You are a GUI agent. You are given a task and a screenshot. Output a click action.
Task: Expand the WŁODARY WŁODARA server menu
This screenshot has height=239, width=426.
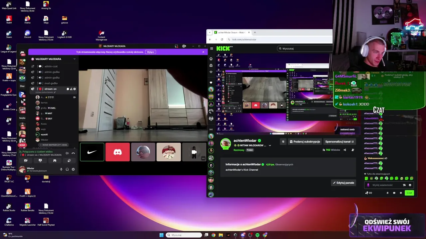click(x=74, y=59)
